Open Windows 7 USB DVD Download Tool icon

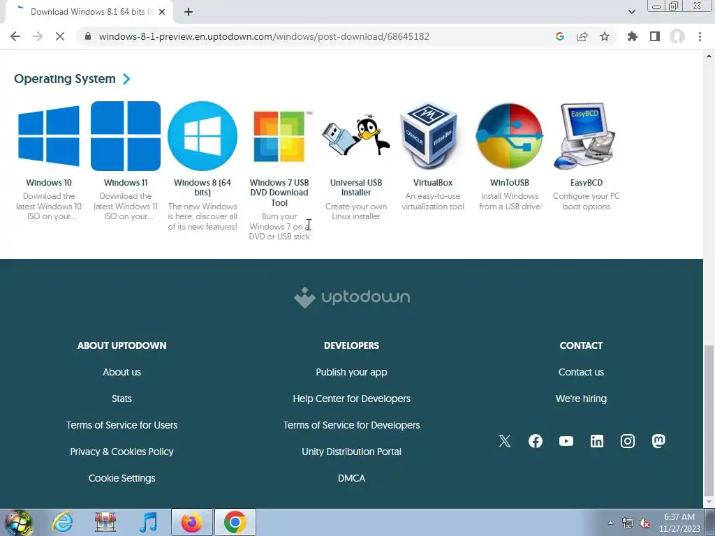pos(279,136)
